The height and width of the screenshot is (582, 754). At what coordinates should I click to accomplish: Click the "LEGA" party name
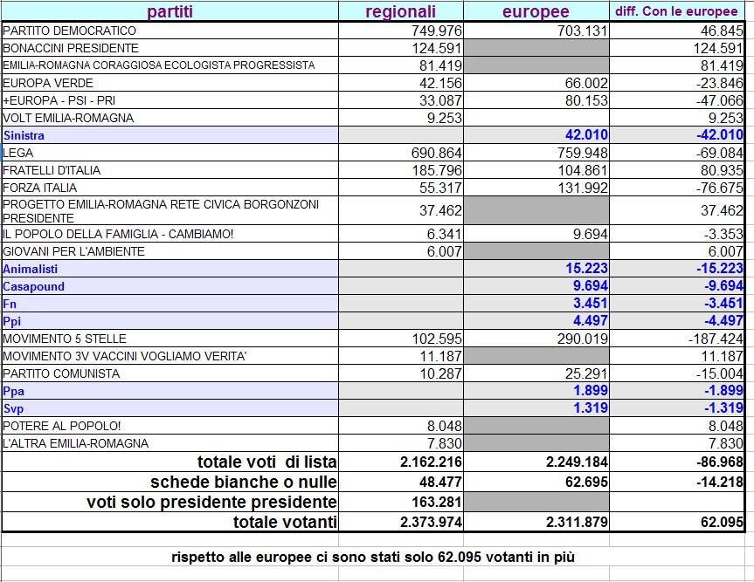[x=17, y=153]
